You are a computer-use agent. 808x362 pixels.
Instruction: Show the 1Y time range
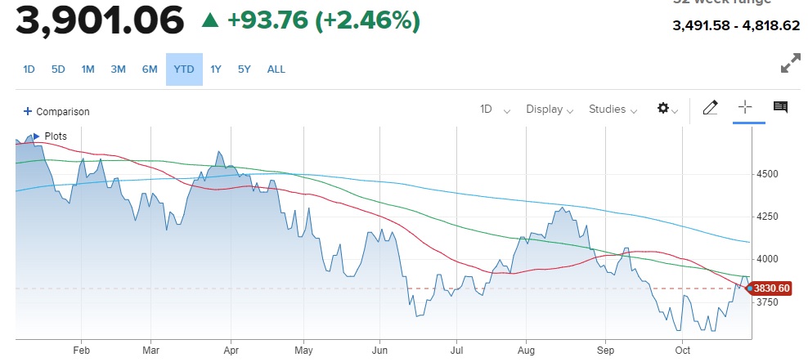pyautogui.click(x=216, y=69)
